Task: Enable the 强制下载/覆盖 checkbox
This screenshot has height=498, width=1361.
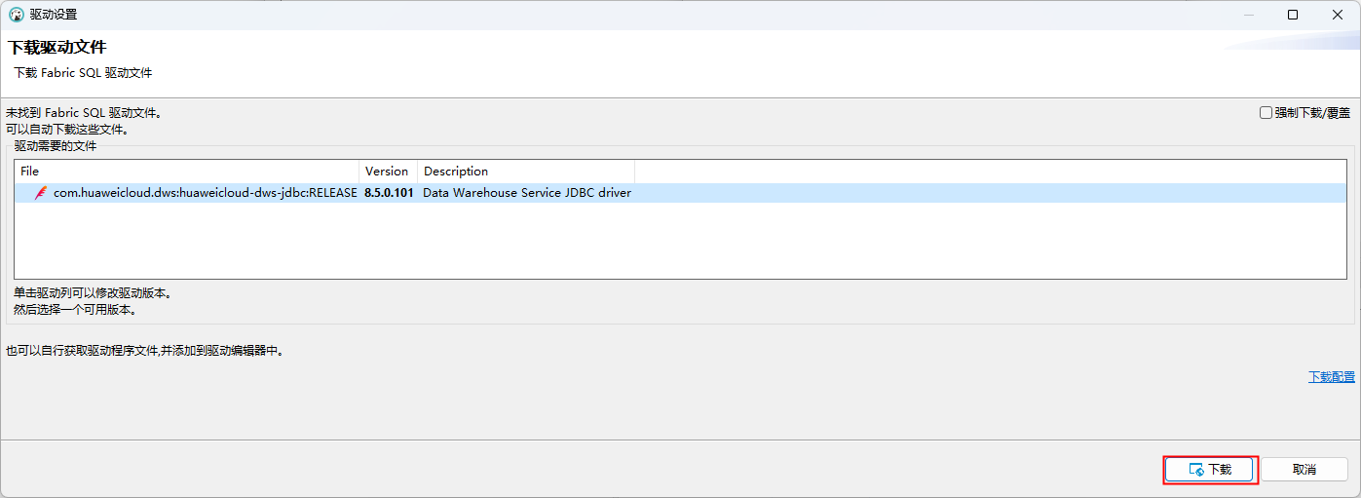Action: pyautogui.click(x=1266, y=113)
